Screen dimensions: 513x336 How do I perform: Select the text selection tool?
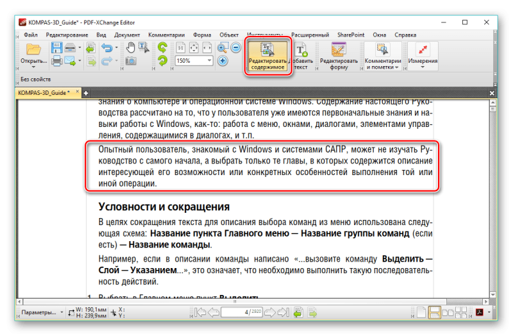(x=144, y=47)
